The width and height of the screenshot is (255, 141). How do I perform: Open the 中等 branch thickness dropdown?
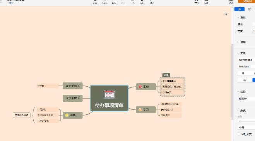click(x=246, y=128)
